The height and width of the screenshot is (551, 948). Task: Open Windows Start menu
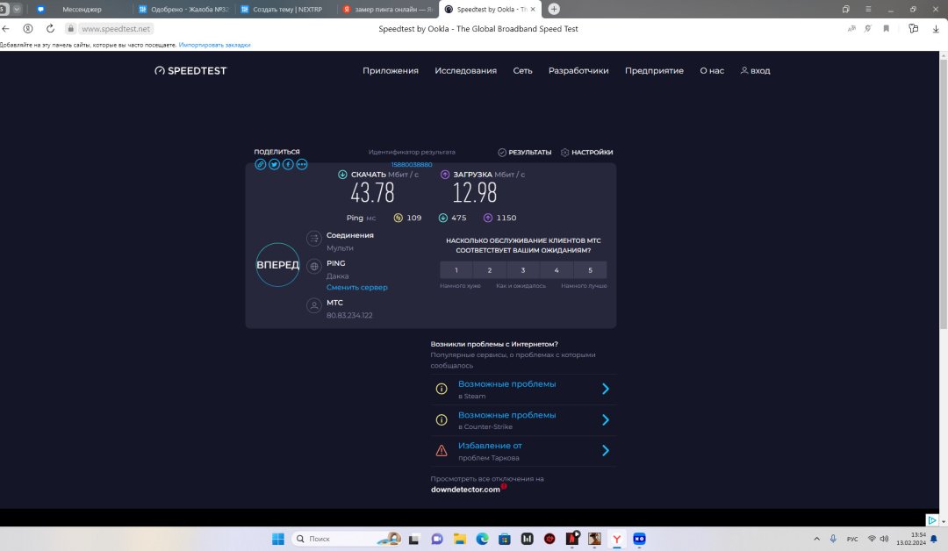(278, 539)
